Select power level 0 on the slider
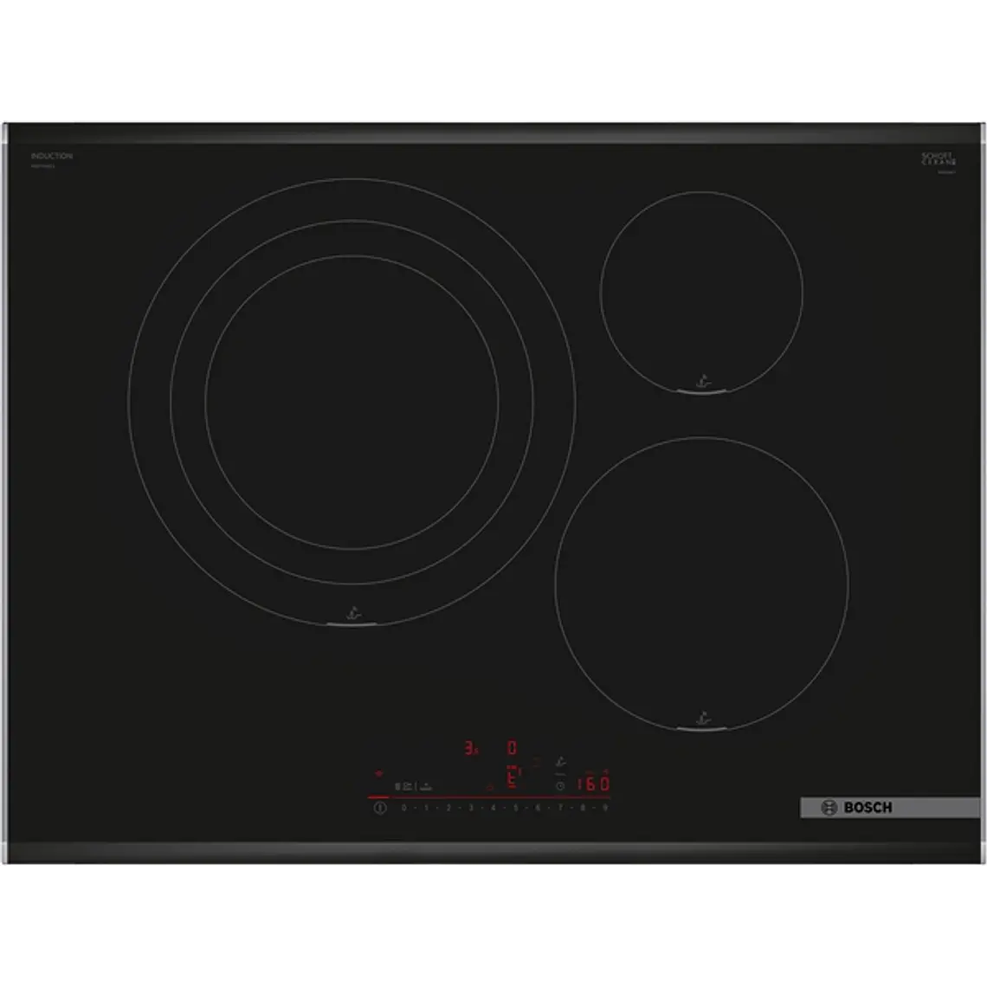 (404, 808)
